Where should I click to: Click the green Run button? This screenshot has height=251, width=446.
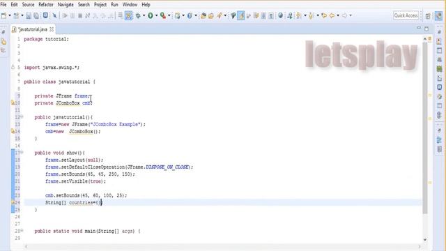tap(151, 15)
